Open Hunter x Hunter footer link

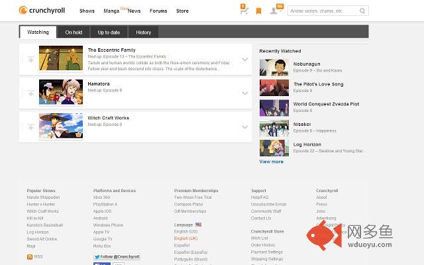pyautogui.click(x=41, y=205)
